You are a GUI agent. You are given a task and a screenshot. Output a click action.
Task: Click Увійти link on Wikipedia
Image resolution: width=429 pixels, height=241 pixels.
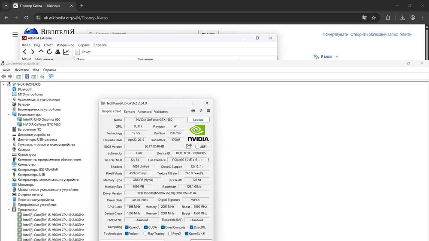pos(406,34)
